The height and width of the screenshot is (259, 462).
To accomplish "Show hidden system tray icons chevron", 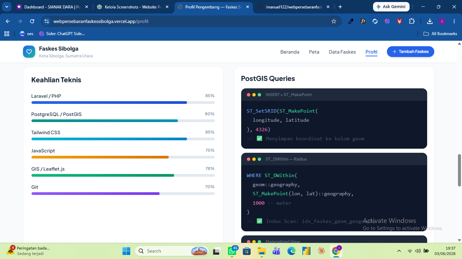I will tap(399, 251).
